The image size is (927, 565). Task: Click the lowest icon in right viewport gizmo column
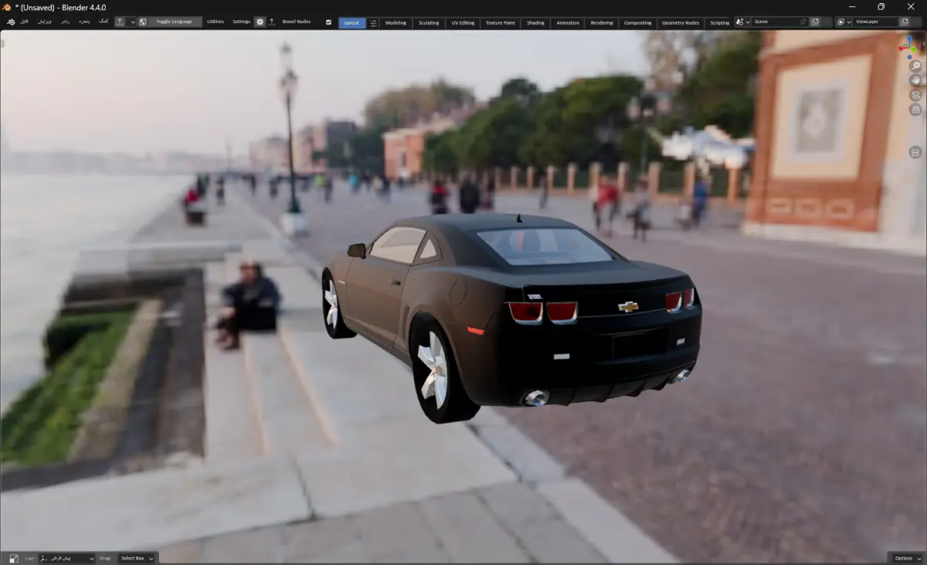click(916, 152)
